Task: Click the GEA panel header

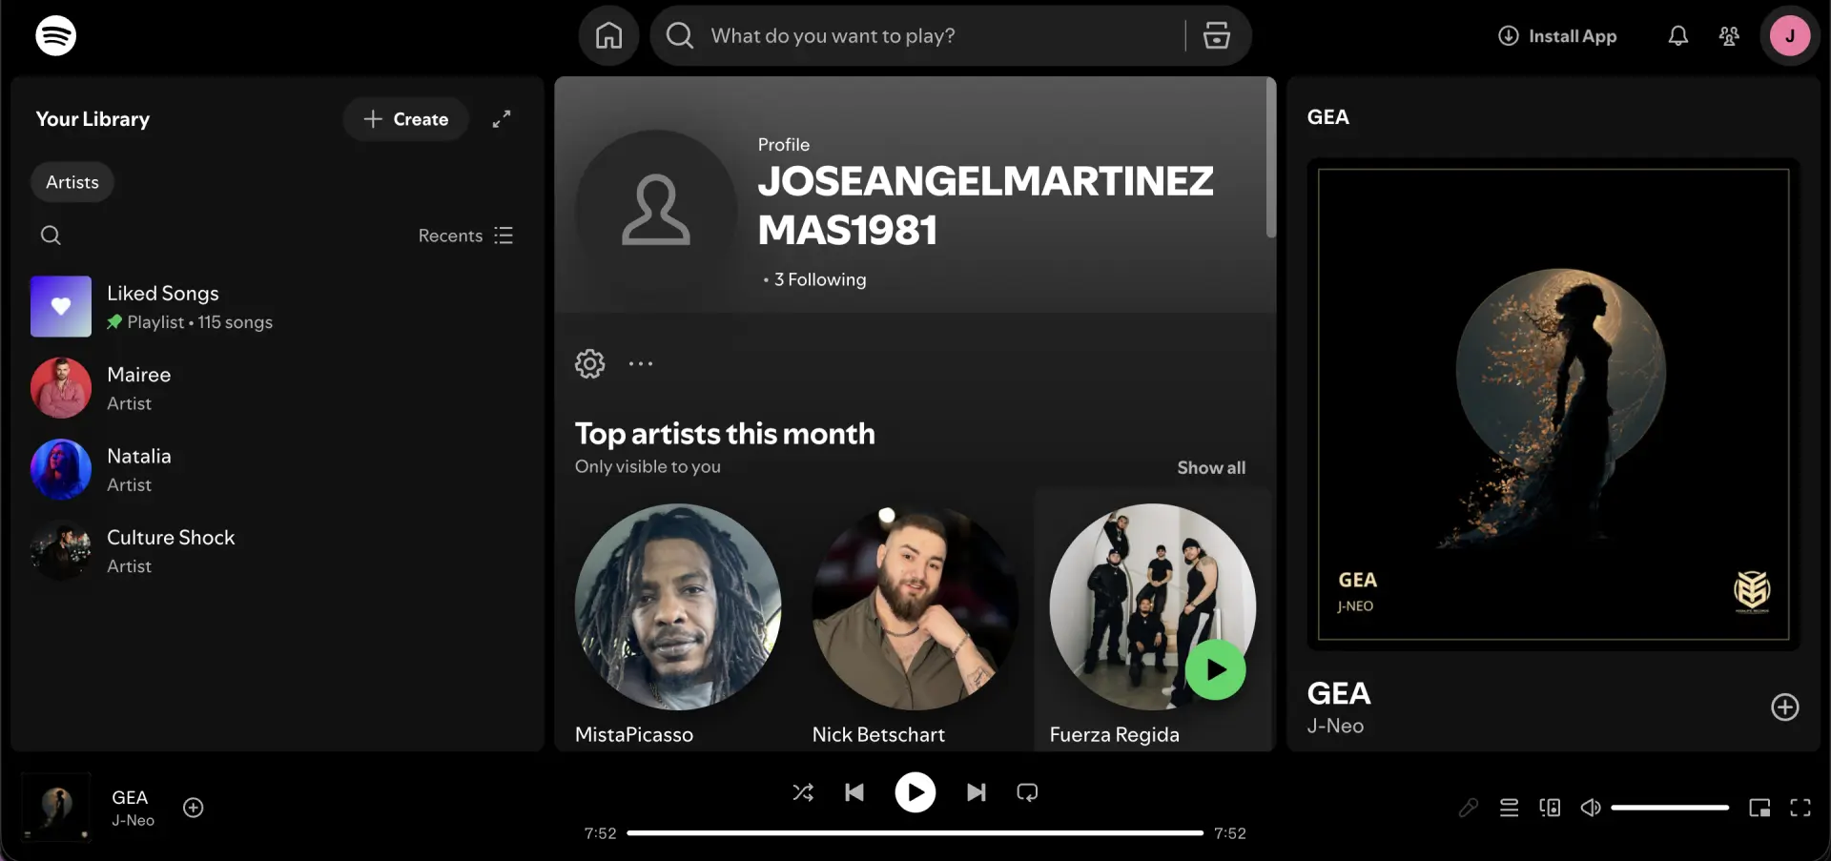Action: point(1327,117)
